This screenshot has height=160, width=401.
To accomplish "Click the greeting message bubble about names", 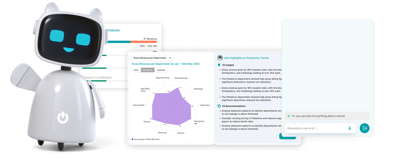I will (x=326, y=116).
